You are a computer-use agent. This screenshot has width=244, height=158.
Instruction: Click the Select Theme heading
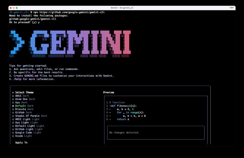[24, 92]
